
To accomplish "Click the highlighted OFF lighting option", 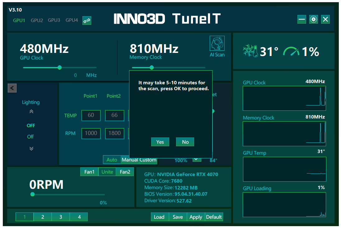I will (31, 126).
